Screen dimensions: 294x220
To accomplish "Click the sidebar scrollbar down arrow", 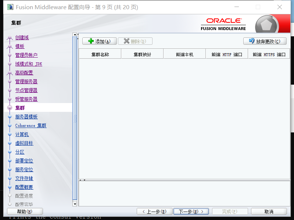I will (x=75, y=203).
